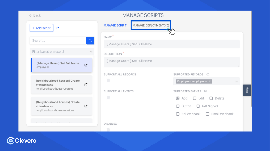Click the Supported Records info icon
This screenshot has width=270, height=151.
tap(208, 74)
